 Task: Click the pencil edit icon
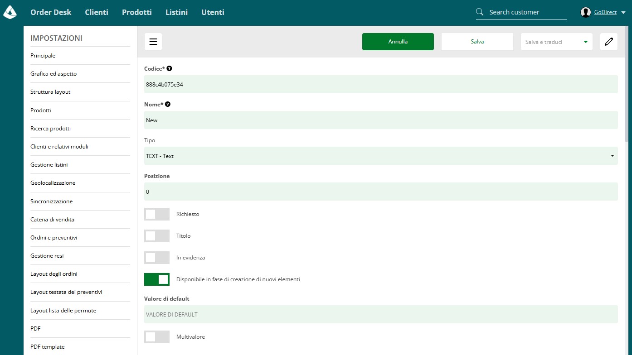(x=609, y=42)
